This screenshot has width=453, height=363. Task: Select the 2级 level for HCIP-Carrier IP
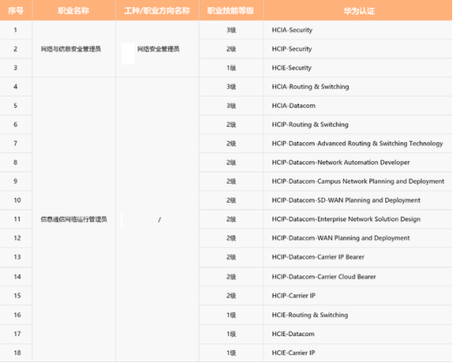pyautogui.click(x=231, y=295)
